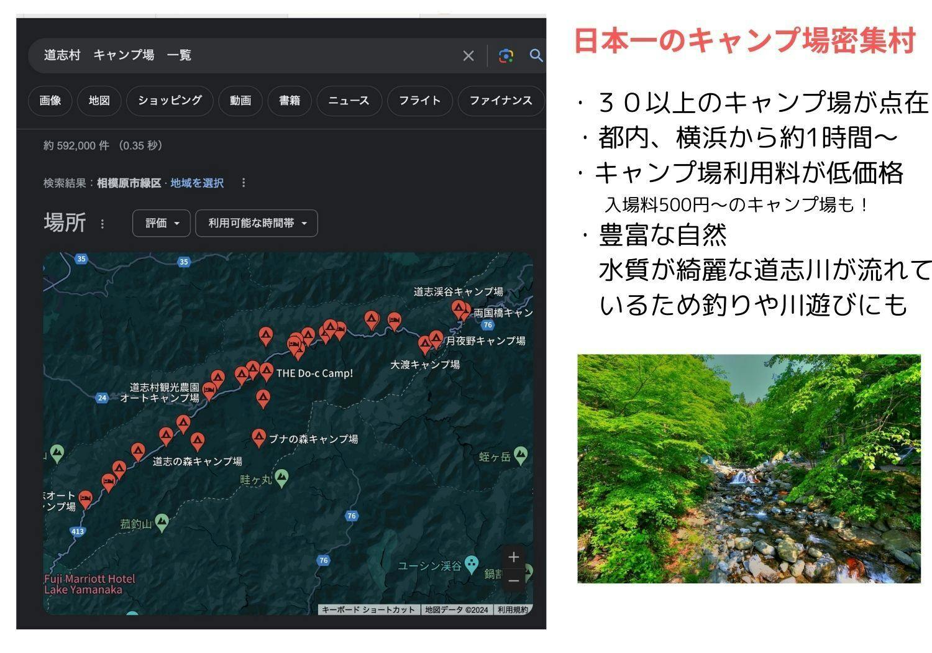Click the ユーシン渓谷 location marker
The image size is (932, 653).
472,565
